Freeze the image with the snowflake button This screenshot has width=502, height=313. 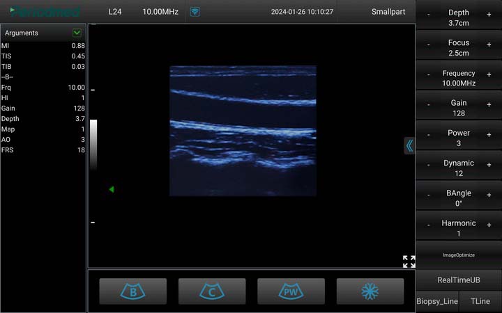click(x=370, y=291)
